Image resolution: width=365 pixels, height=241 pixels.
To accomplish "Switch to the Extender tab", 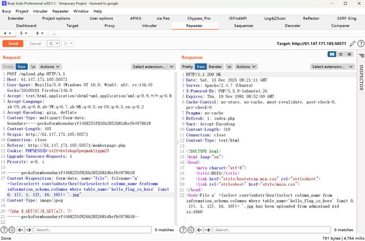I will 16,18.
